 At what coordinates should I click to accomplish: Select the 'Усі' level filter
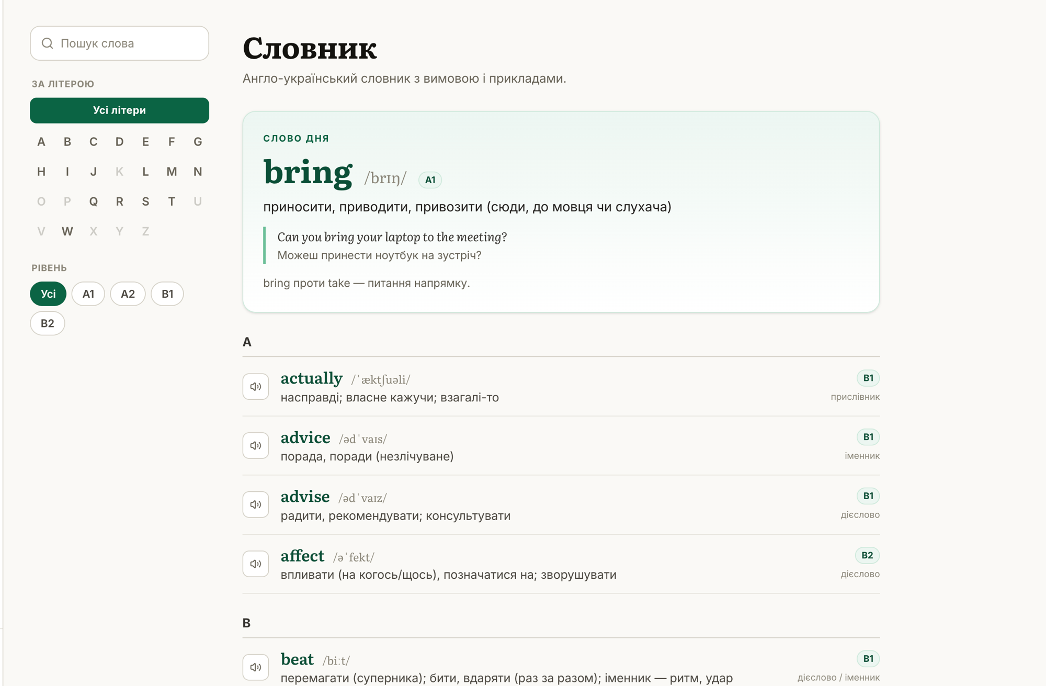pos(48,294)
